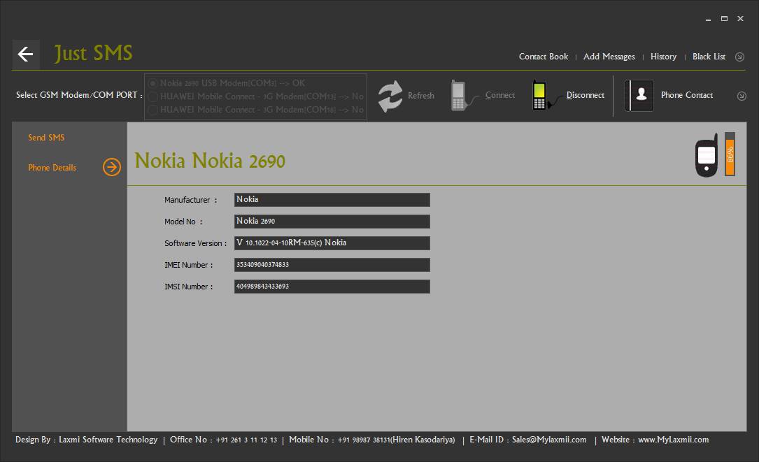
Task: Close the Just SMS window
Action: 740,19
